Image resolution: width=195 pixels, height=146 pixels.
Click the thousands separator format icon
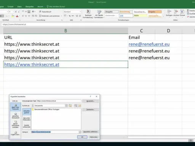coord(73,16)
